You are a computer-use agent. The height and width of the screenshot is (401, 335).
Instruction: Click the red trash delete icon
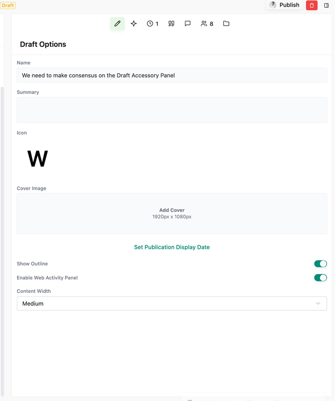coord(311,5)
